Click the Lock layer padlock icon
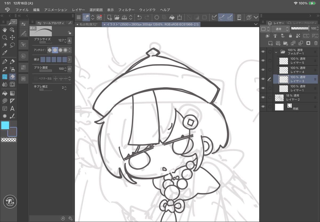Viewport: 320px width, 222px height. point(290,36)
